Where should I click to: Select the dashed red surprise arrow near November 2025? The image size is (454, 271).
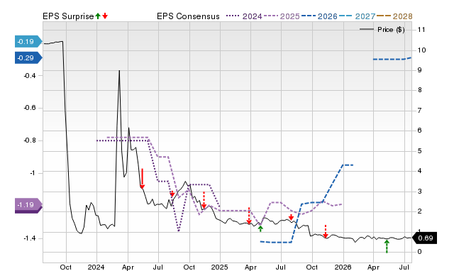(x=326, y=231)
